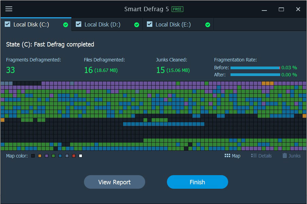Viewport: 307px width, 204px height.
Task: Click the white map color swatch
Action: (x=81, y=156)
